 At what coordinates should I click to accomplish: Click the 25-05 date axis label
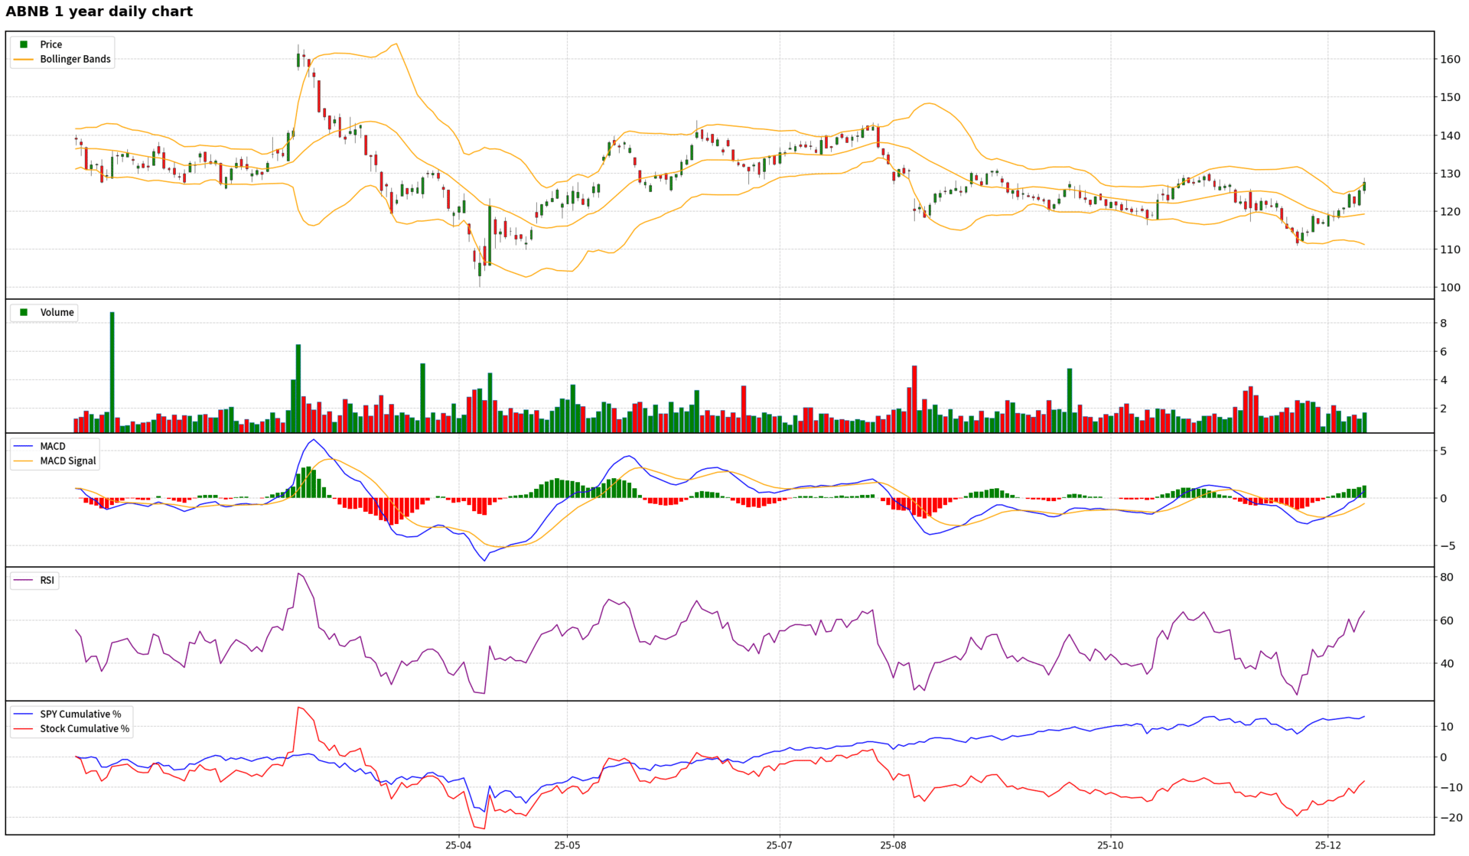click(x=567, y=845)
